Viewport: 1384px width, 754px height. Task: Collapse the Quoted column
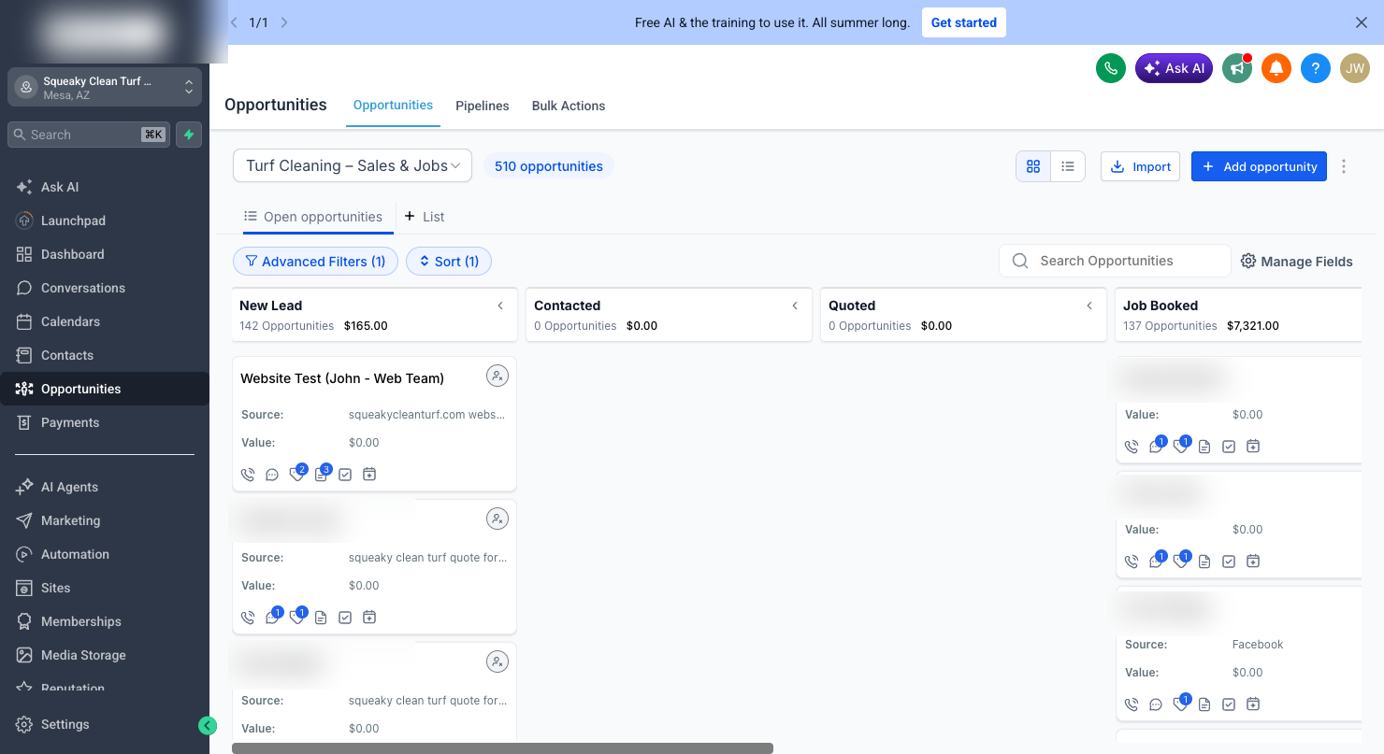(x=1089, y=306)
